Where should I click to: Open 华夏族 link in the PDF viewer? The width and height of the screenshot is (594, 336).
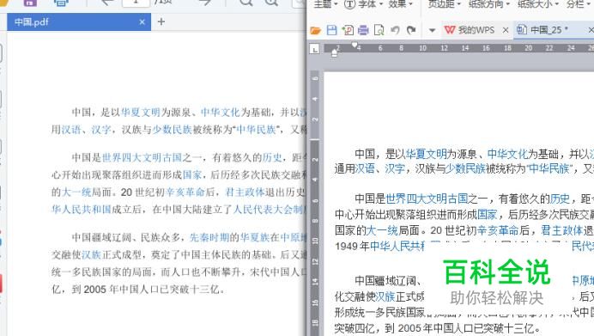point(255,237)
